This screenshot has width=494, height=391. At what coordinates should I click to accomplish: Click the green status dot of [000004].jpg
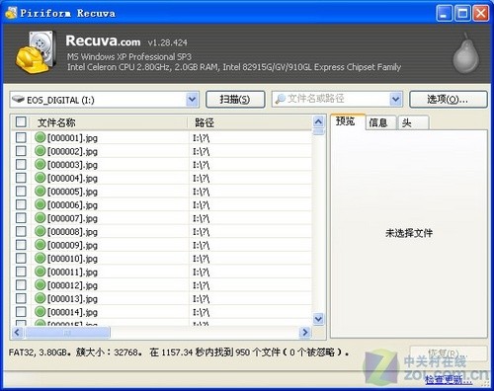[40, 178]
